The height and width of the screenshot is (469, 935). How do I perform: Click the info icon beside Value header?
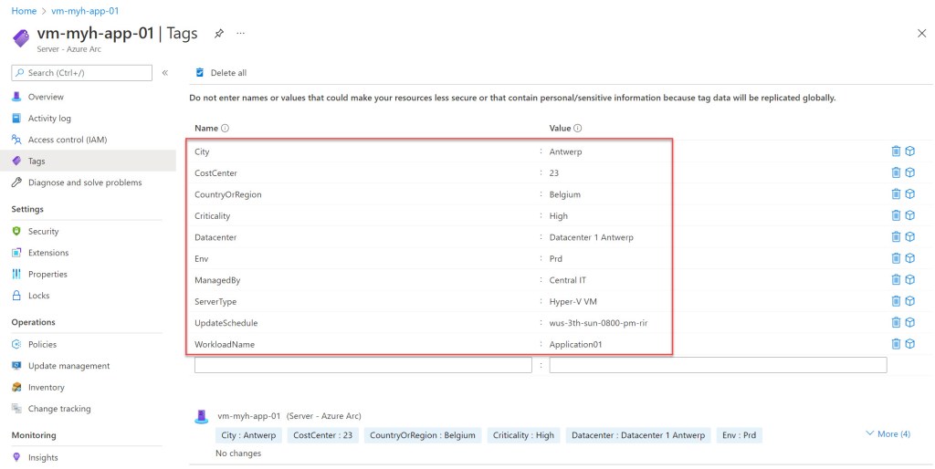click(x=578, y=129)
